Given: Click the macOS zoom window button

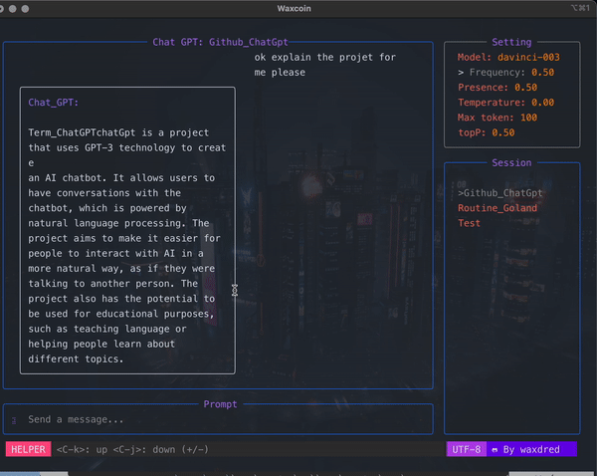Looking at the screenshot, I should [25, 8].
